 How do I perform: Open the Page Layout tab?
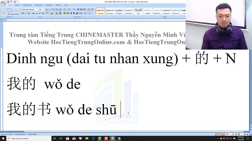point(27,5)
